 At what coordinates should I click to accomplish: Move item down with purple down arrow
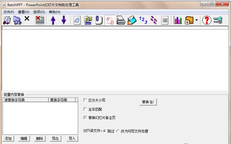point(64,20)
